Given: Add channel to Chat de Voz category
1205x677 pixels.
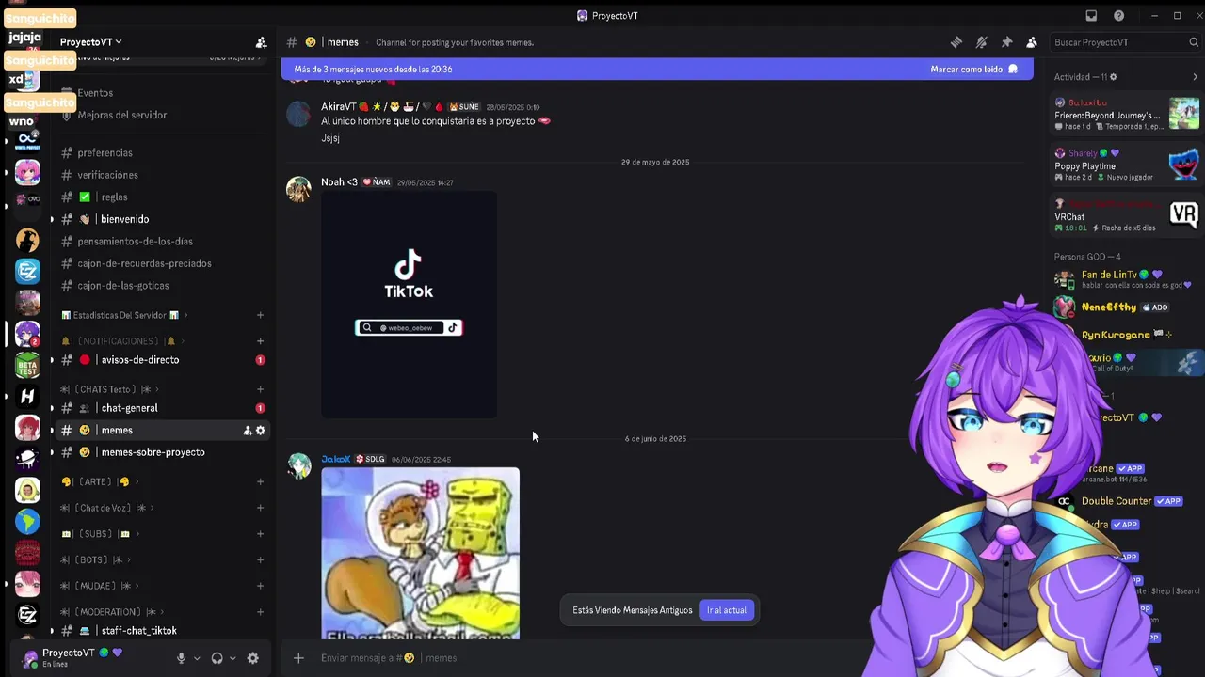Looking at the screenshot, I should point(260,509).
